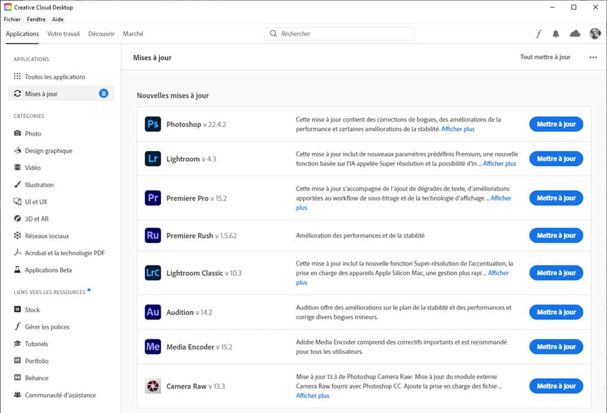Viewport: 607px width, 413px height.
Task: Click the camera icon for Photo category
Action: click(x=17, y=133)
